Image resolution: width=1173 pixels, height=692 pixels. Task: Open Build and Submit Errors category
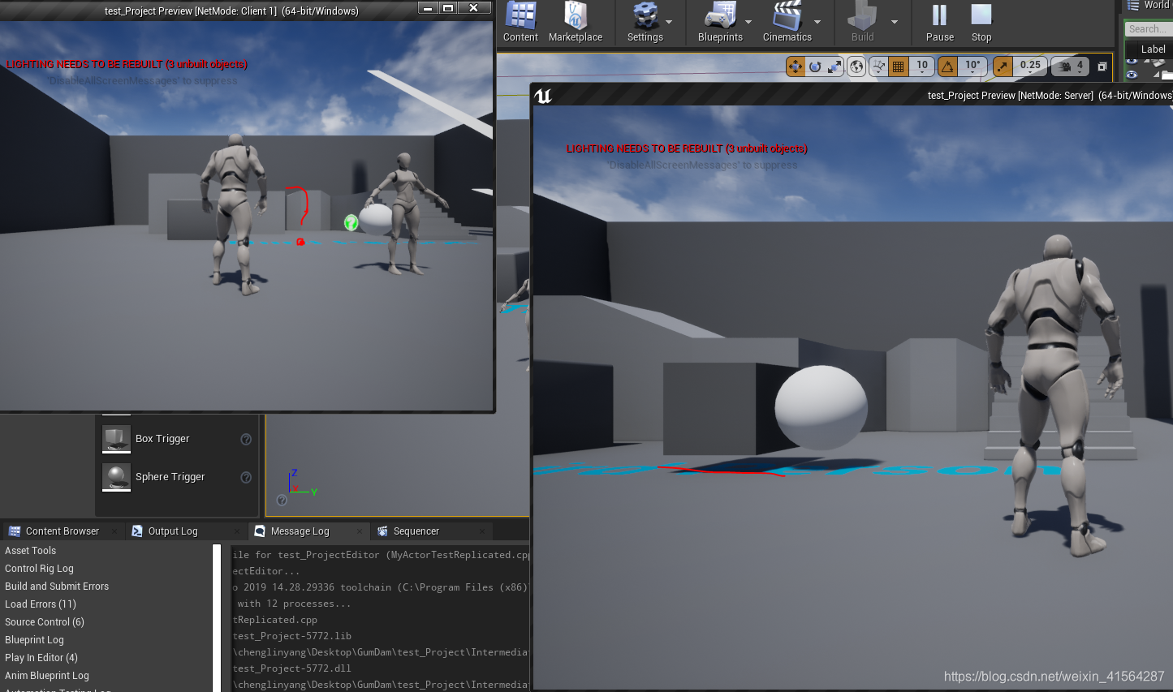[x=57, y=587]
